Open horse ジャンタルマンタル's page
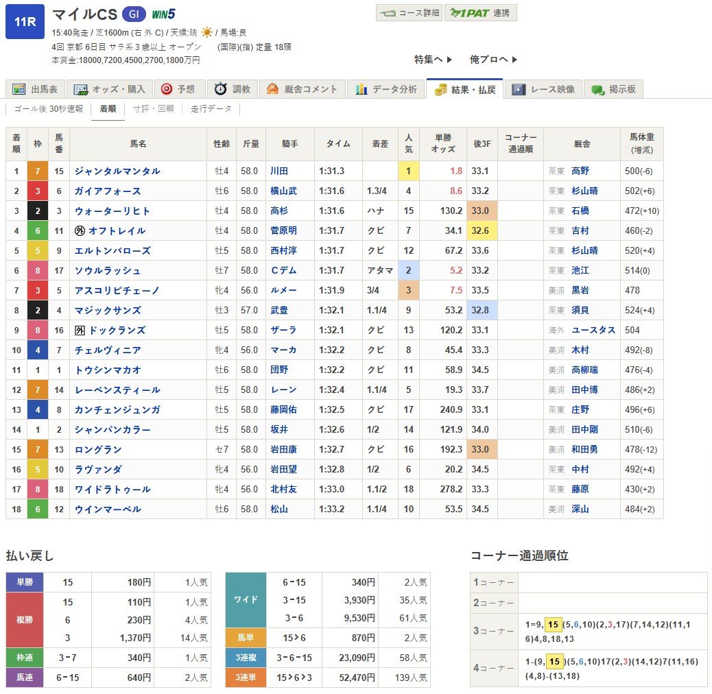Image resolution: width=712 pixels, height=694 pixels. click(117, 171)
